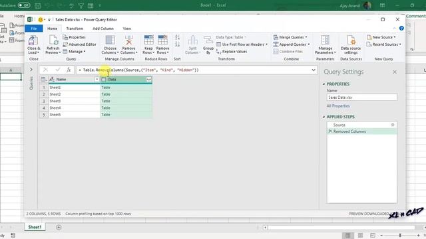Switch to the View tab
426x239 pixels.
pyautogui.click(x=127, y=29)
